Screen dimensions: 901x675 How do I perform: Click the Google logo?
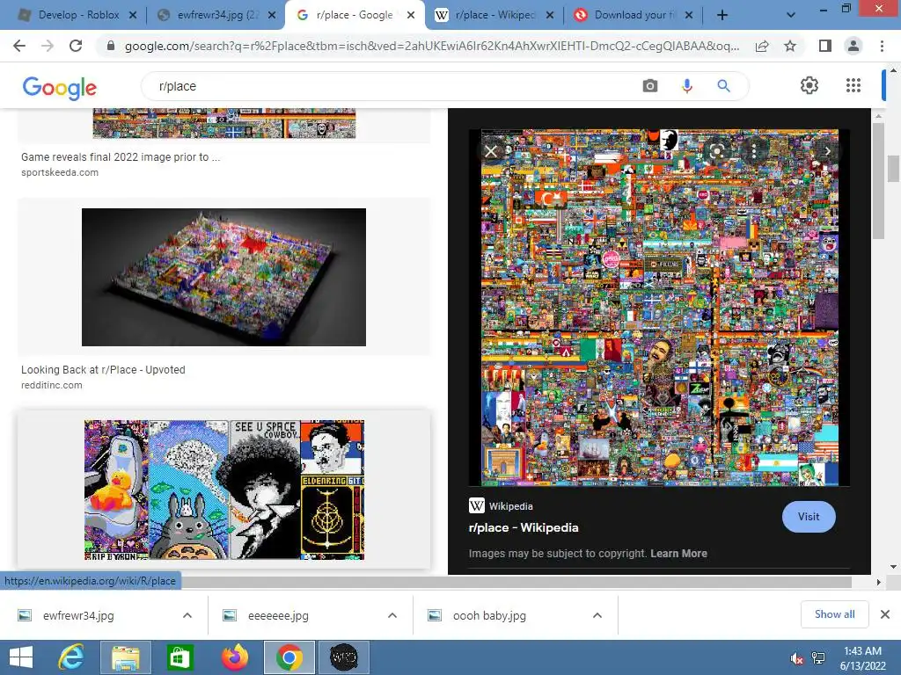click(59, 87)
